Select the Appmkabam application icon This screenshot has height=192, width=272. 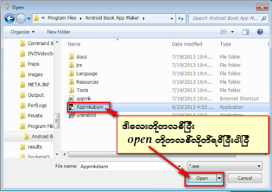(71, 107)
